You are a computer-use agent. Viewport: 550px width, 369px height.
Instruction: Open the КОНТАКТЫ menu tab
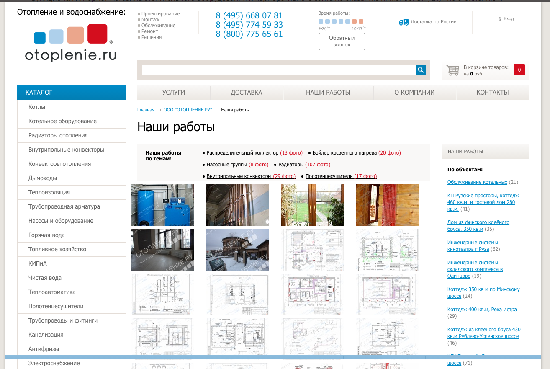(x=493, y=93)
